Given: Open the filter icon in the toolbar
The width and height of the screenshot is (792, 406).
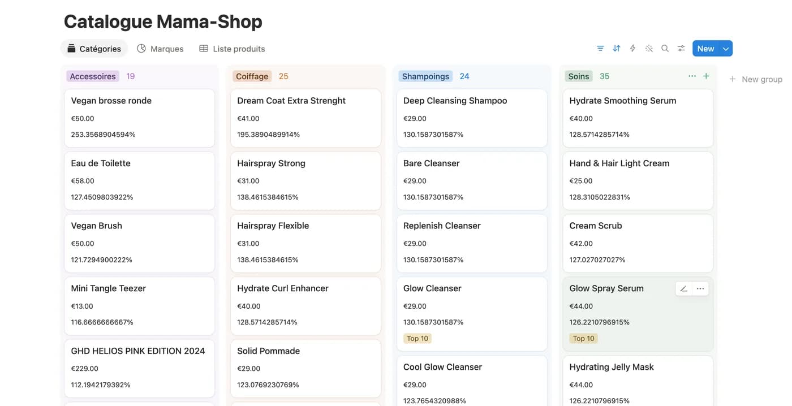Looking at the screenshot, I should [600, 49].
